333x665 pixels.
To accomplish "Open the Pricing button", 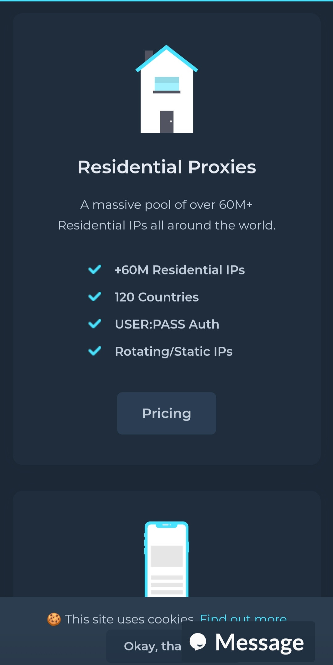I will point(166,413).
